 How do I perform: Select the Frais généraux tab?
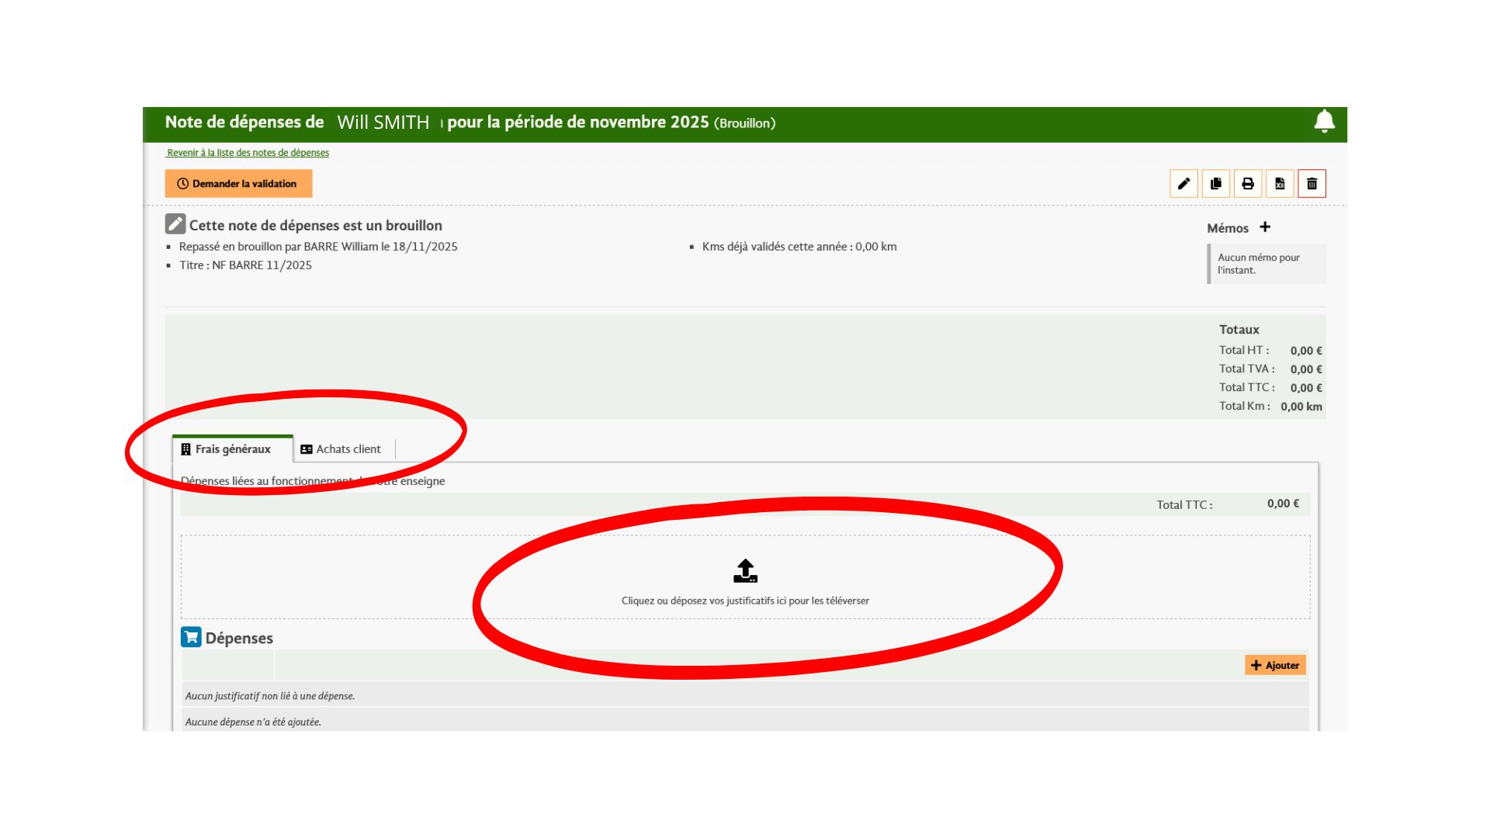pos(233,449)
